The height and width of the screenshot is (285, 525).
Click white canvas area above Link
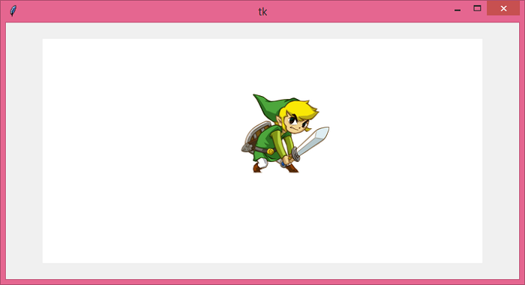point(284,65)
